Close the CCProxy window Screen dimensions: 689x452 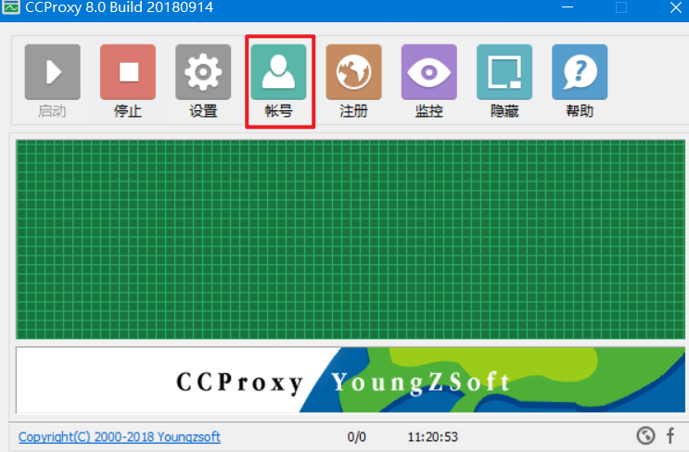click(x=676, y=7)
